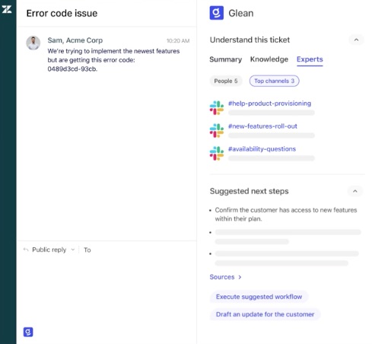The image size is (372, 344).
Task: Click Sam's profile avatar
Action: click(x=33, y=43)
